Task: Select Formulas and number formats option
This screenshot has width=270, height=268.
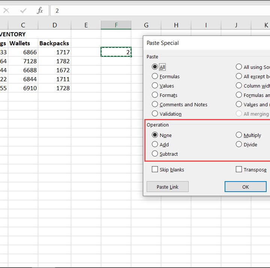Action: [x=239, y=95]
